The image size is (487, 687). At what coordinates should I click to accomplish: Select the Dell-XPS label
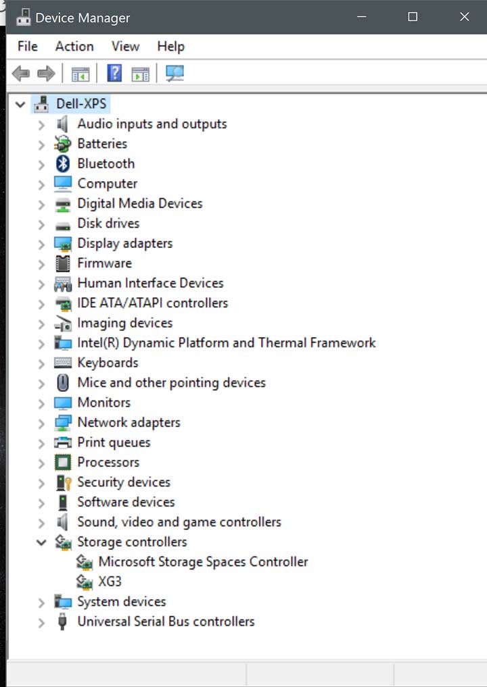(x=81, y=104)
